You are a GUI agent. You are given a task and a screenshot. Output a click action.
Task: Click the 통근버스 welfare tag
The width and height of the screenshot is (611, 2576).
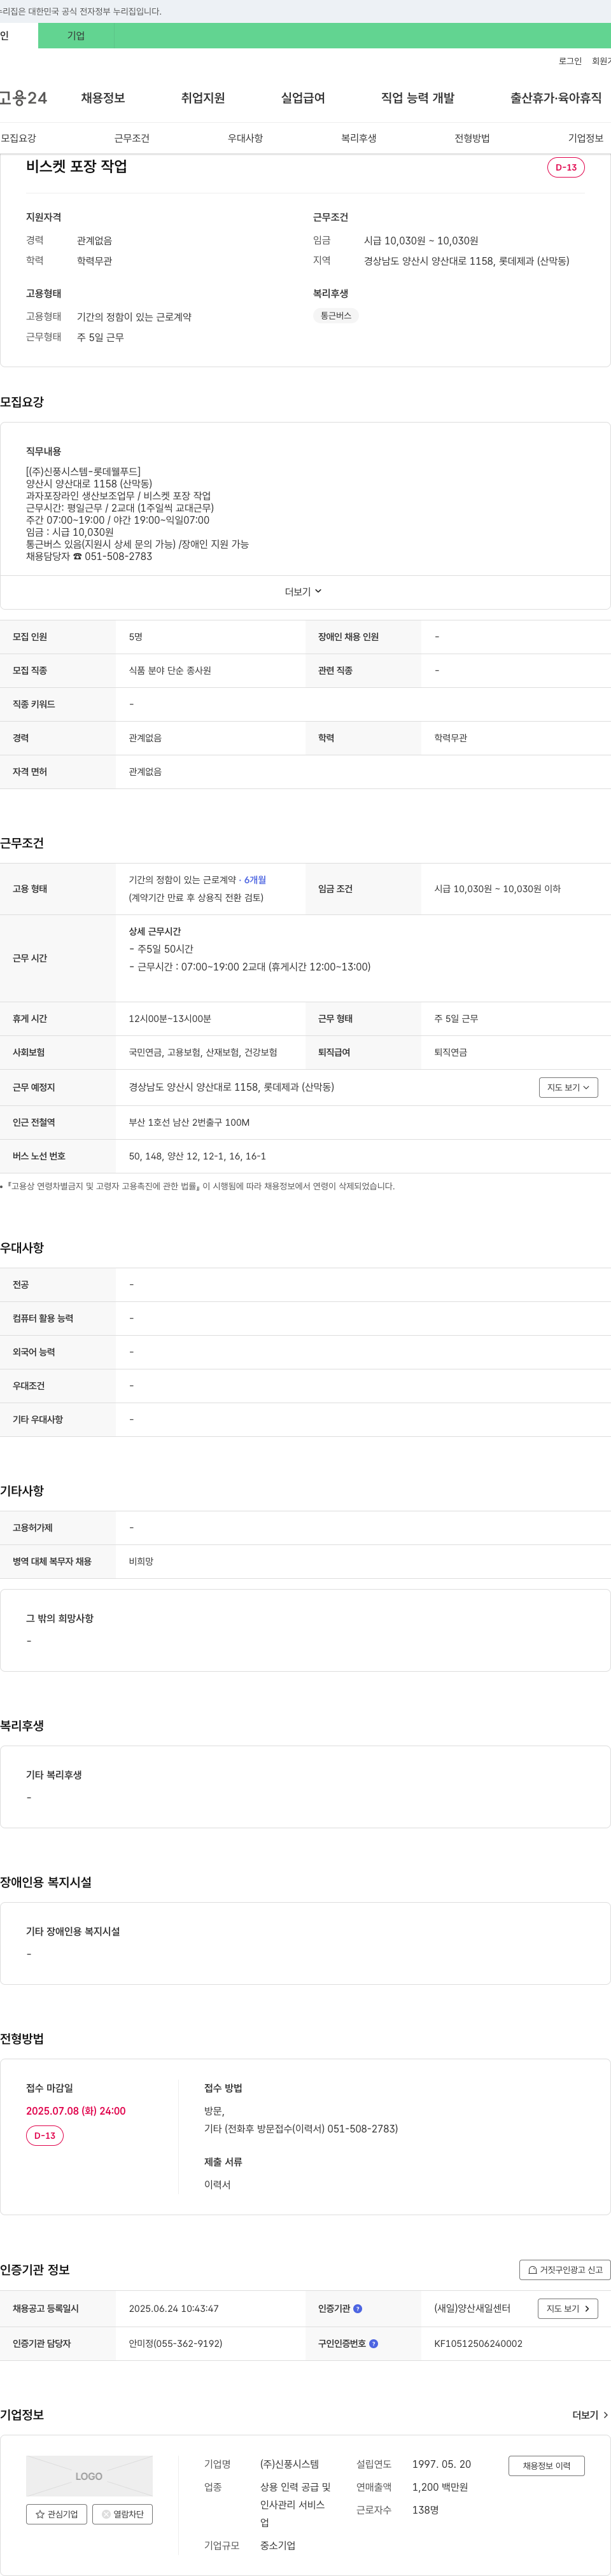[336, 316]
